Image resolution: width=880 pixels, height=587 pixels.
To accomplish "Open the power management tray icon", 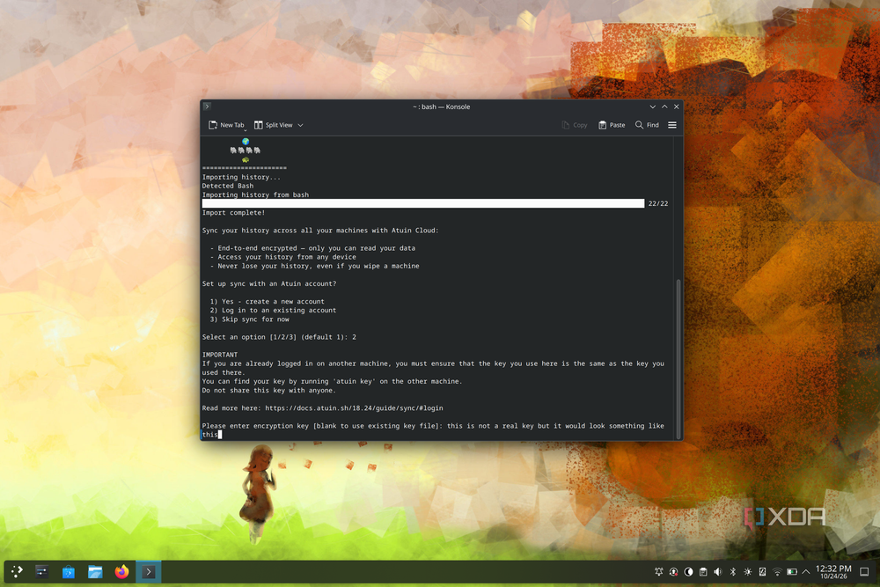I will coord(762,572).
